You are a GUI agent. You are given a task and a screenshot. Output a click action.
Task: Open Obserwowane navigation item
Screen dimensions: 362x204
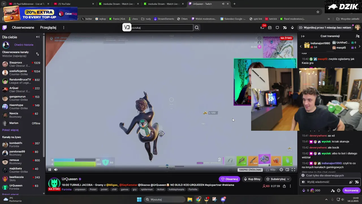point(23,27)
